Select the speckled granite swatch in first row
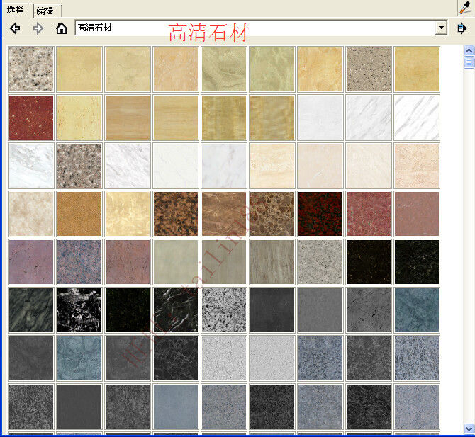The height and width of the screenshot is (437, 475). coord(31,69)
